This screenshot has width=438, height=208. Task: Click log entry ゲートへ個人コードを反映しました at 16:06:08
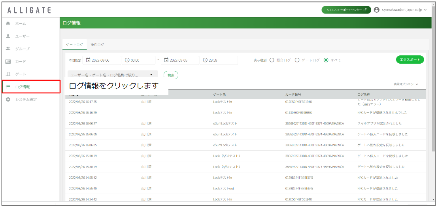point(382,134)
